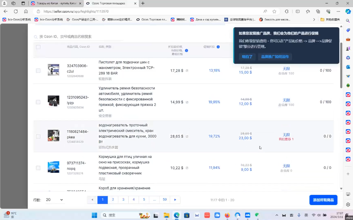Open the Edge sidebar settings gear icon
Screen dimensions: 353x220
tap(348, 205)
